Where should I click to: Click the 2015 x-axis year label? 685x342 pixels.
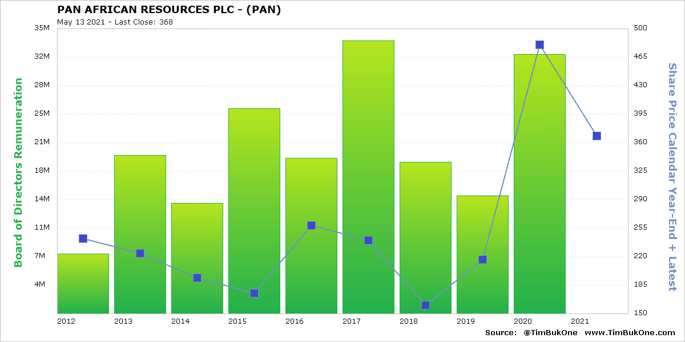pyautogui.click(x=237, y=321)
